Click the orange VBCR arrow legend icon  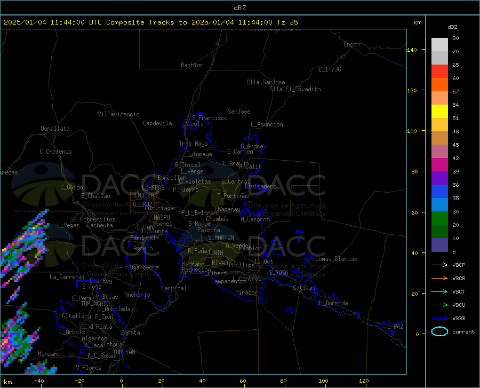439,278
